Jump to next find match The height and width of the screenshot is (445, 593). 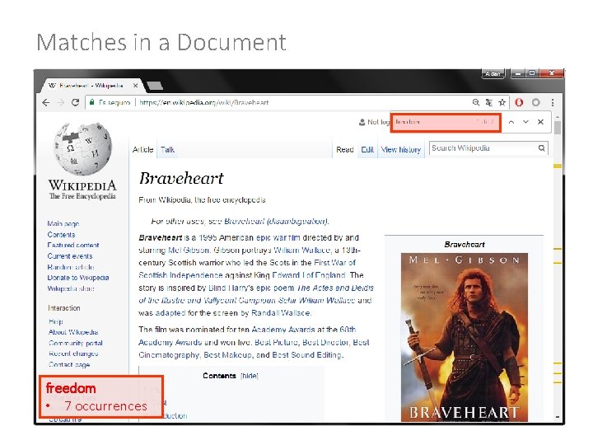pyautogui.click(x=525, y=122)
